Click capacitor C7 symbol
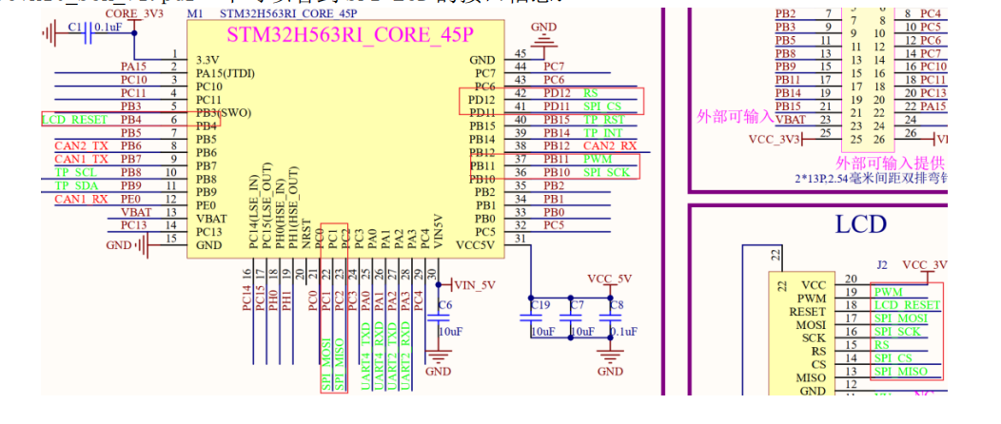Image resolution: width=1001 pixels, height=424 pixels. (569, 317)
